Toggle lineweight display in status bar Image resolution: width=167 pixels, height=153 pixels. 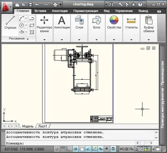click(107, 149)
